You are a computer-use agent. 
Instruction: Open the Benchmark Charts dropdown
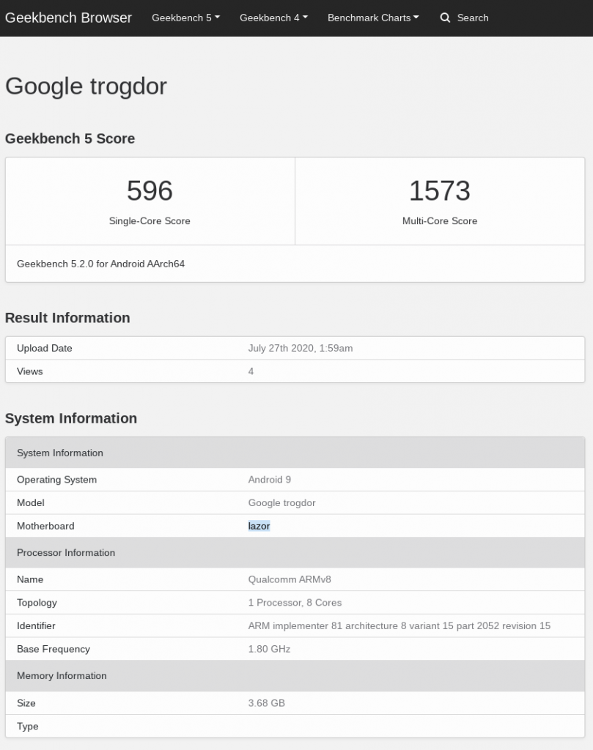(x=373, y=18)
